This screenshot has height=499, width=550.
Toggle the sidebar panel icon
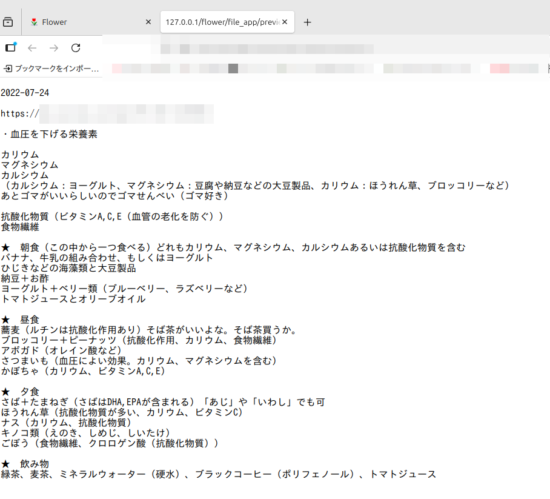(10, 48)
